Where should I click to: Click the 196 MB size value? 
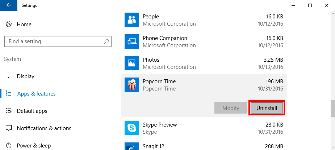tap(274, 81)
